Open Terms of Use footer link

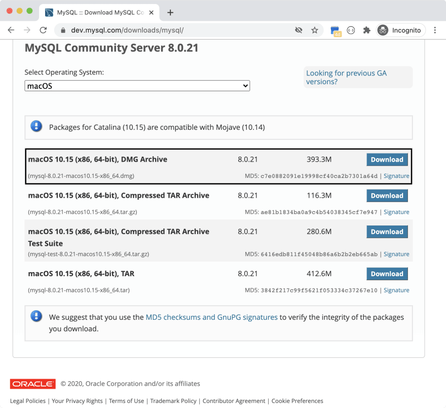coord(126,401)
